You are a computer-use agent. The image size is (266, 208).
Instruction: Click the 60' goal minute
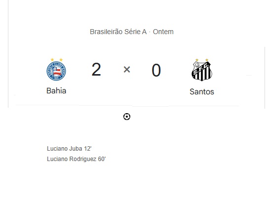(102, 159)
